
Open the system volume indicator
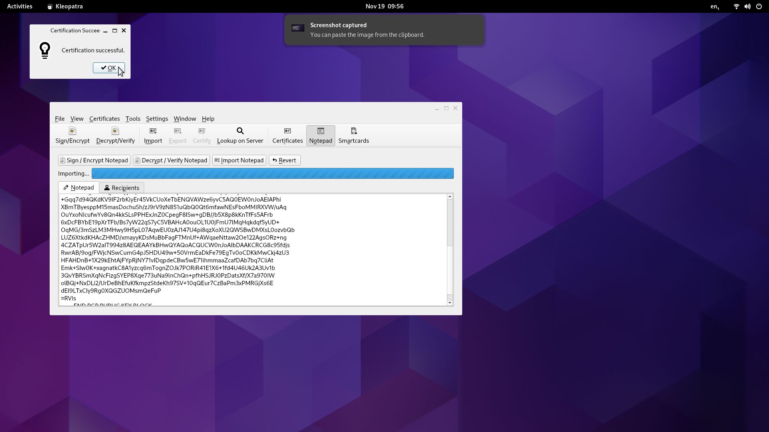tap(747, 6)
